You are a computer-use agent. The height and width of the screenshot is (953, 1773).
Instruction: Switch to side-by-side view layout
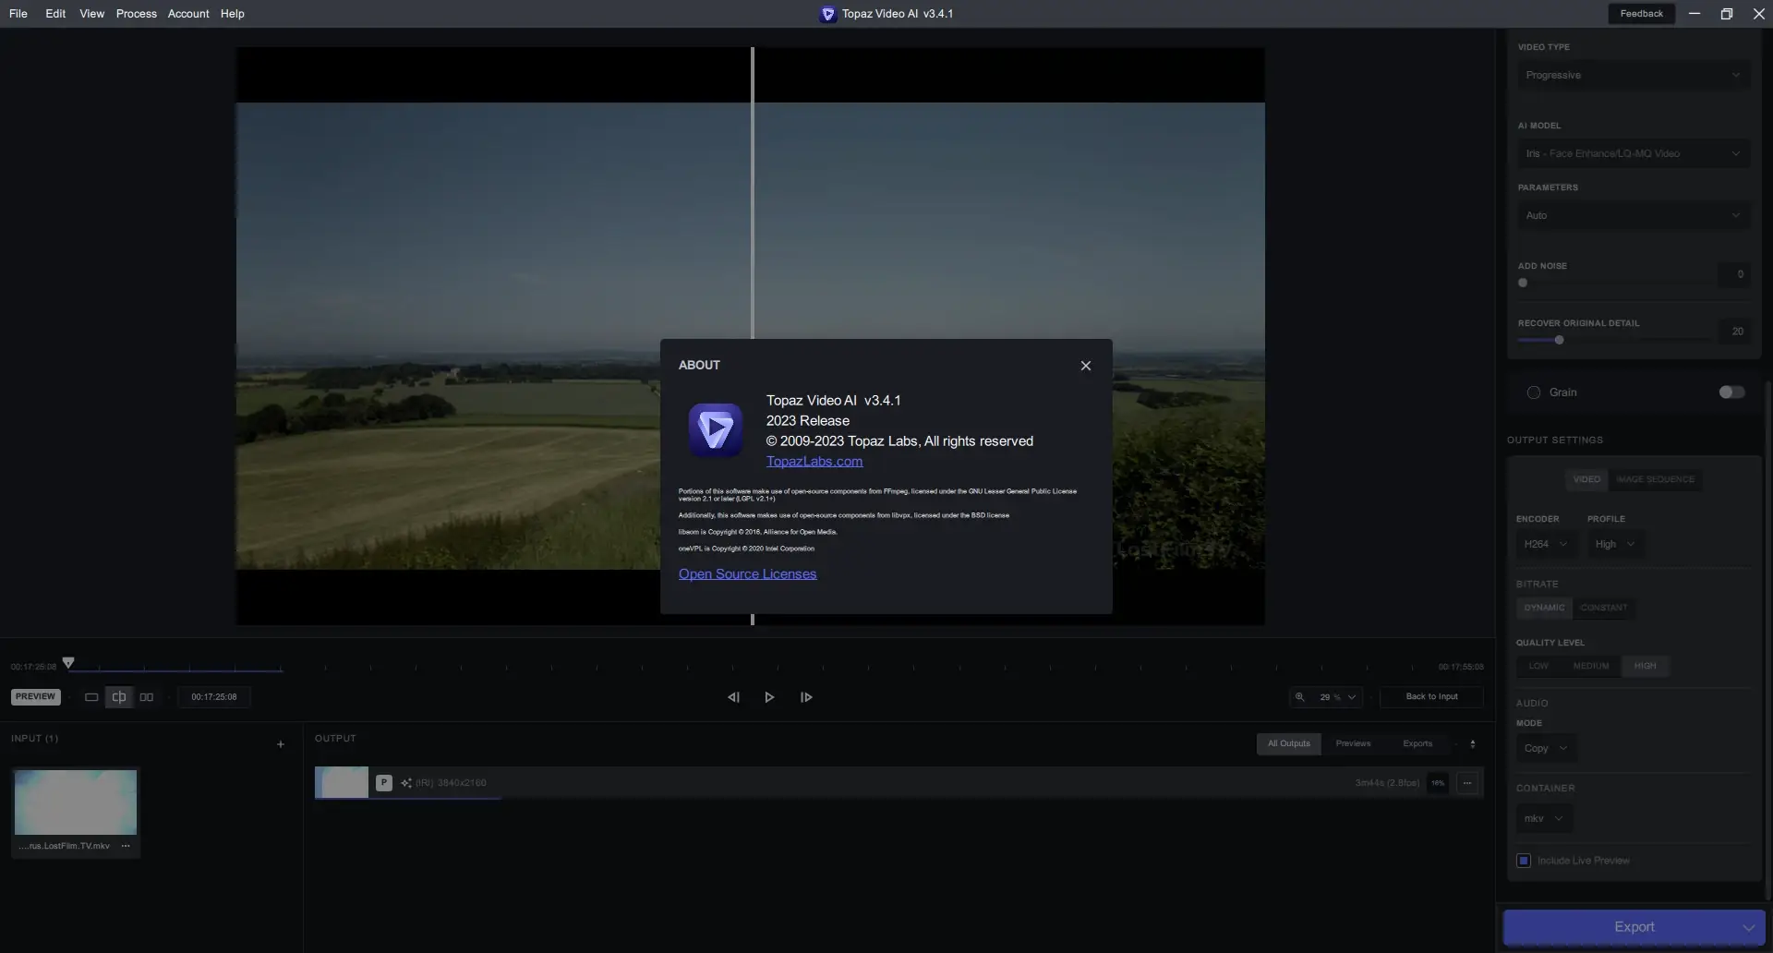point(147,698)
